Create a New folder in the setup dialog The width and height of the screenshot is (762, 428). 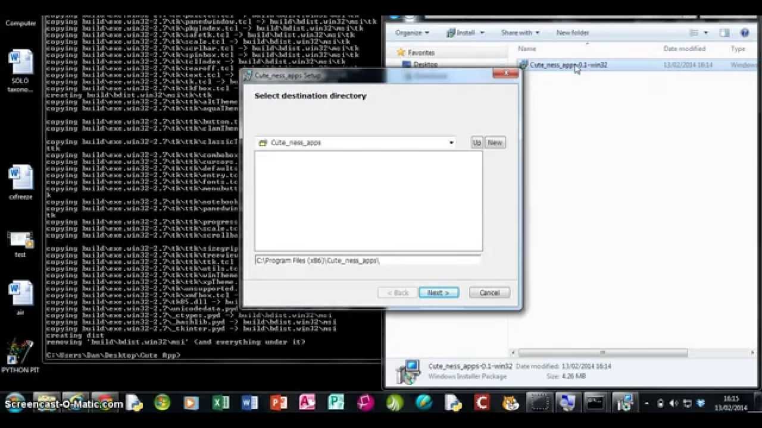pos(495,143)
